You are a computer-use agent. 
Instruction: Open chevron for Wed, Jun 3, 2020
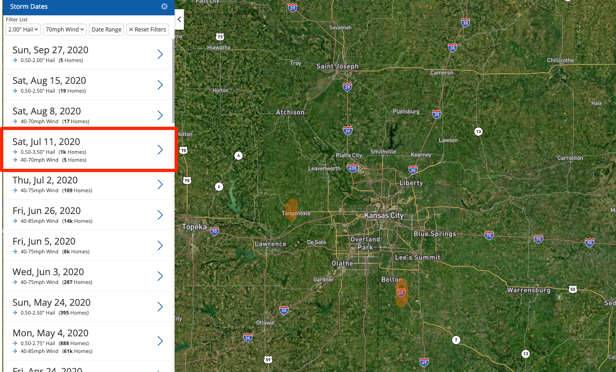coord(160,276)
